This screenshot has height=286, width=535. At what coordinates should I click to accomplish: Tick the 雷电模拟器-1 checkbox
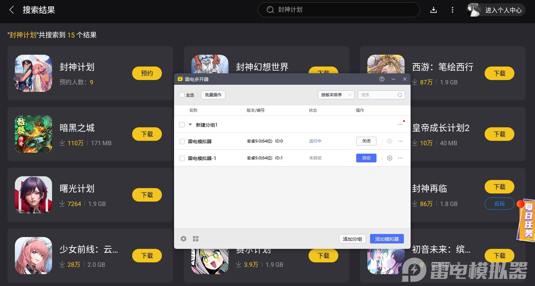click(182, 158)
